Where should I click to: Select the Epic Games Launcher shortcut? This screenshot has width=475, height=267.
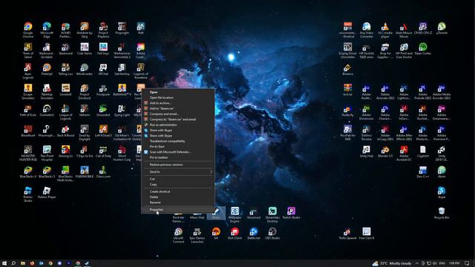pyautogui.click(x=197, y=235)
